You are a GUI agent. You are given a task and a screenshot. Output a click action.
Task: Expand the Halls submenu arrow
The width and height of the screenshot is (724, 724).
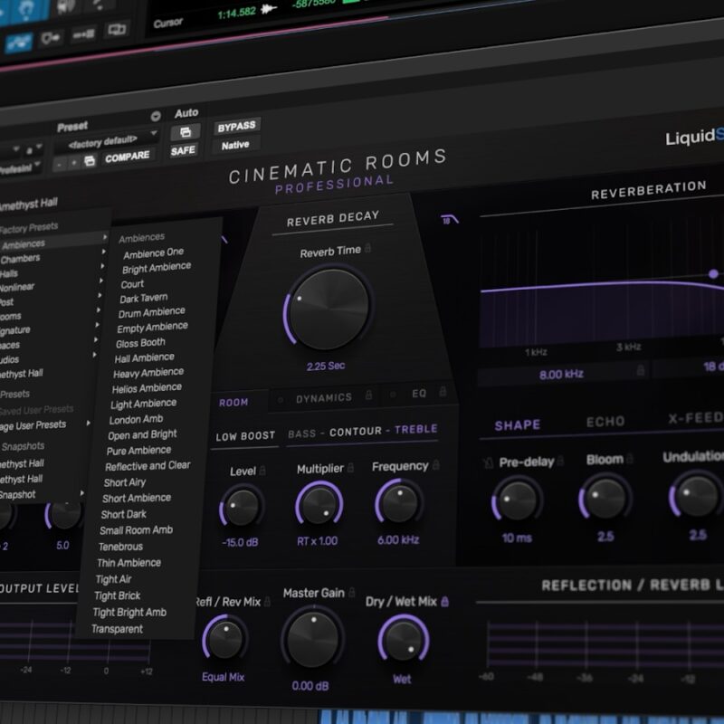[x=102, y=266]
